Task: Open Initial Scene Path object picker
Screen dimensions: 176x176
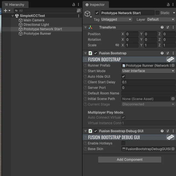Action: tap(173, 99)
